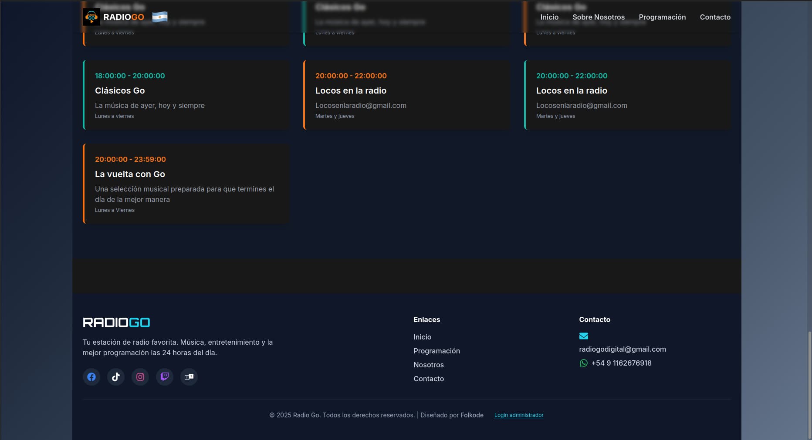Click the Login administrador link
The height and width of the screenshot is (440, 812).
coord(519,415)
